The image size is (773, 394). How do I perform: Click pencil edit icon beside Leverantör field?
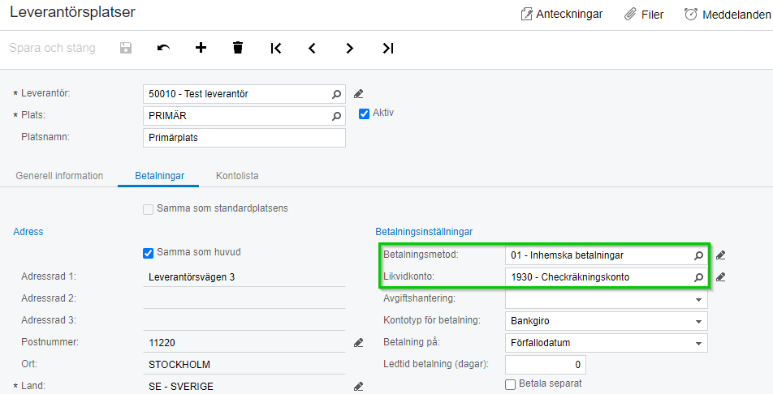click(x=359, y=94)
